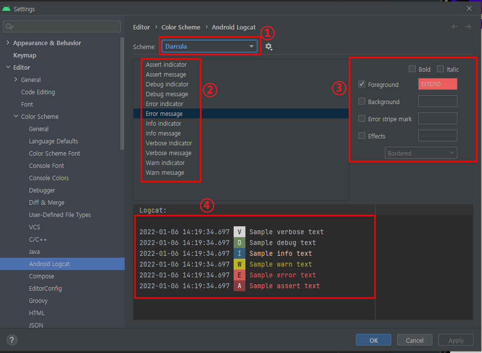Click the settings tree scrollbar

click(122, 93)
